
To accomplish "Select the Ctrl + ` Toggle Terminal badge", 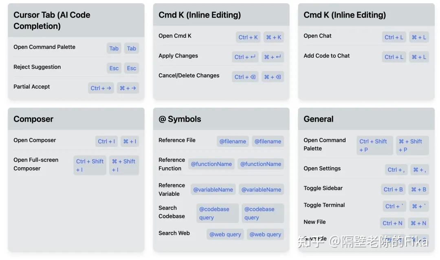I will 394,206.
